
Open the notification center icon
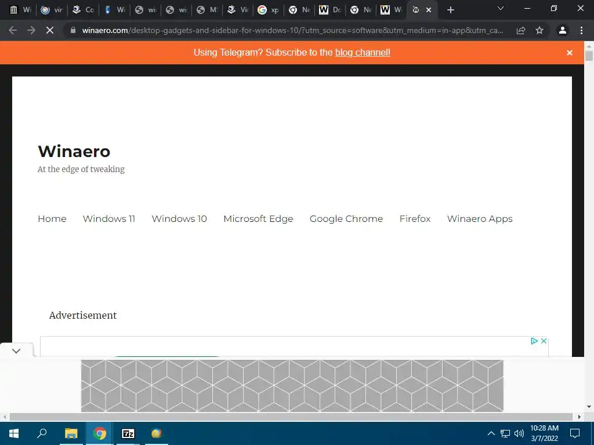point(575,433)
